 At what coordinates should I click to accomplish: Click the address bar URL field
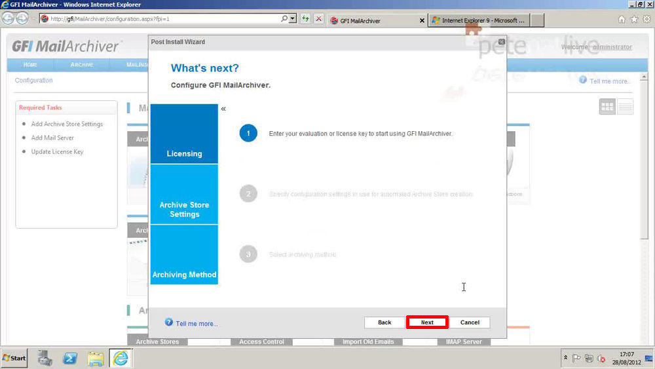[x=163, y=19]
